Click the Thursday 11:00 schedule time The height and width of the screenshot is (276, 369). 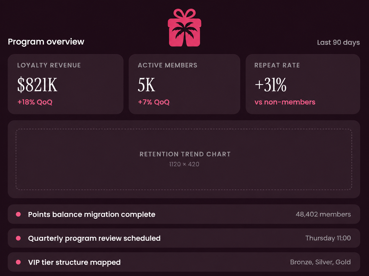(328, 238)
